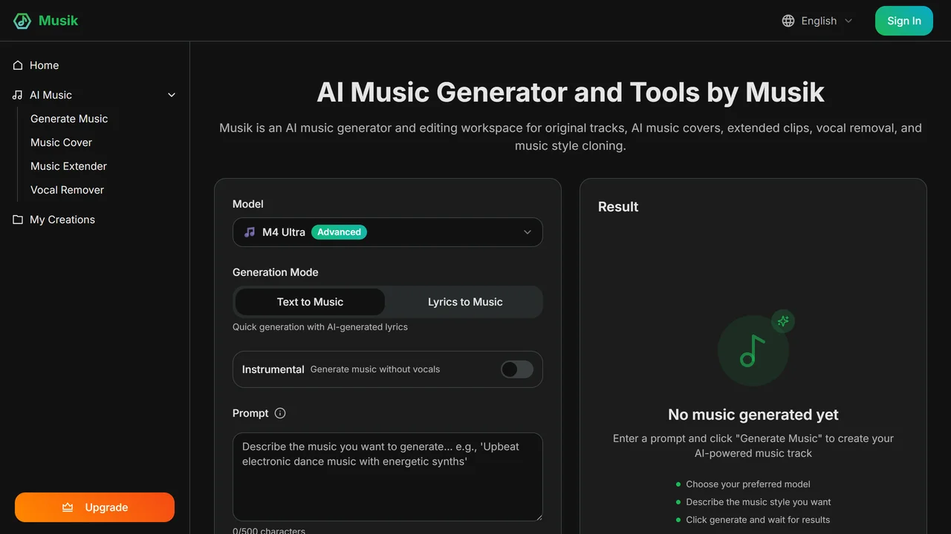Viewport: 951px width, 534px height.
Task: Click 'Quick generation with AI-generated lyrics' hint
Action: [320, 327]
